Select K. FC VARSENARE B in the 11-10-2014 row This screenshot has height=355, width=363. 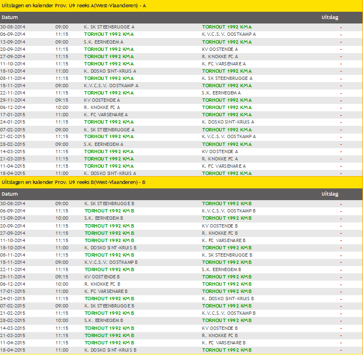[x=224, y=240]
